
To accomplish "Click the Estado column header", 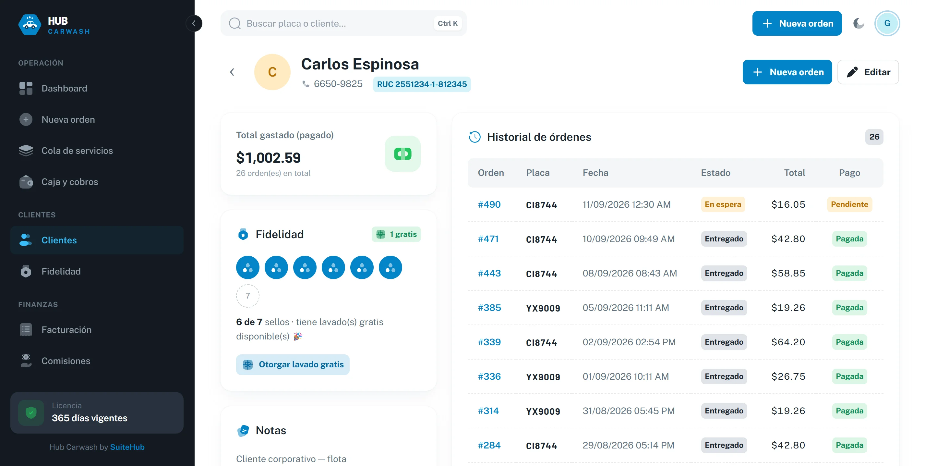I will point(715,173).
